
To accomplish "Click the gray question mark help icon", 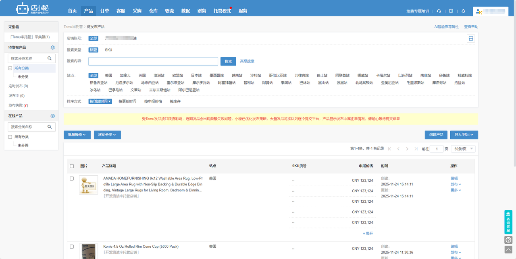I will point(508,240).
